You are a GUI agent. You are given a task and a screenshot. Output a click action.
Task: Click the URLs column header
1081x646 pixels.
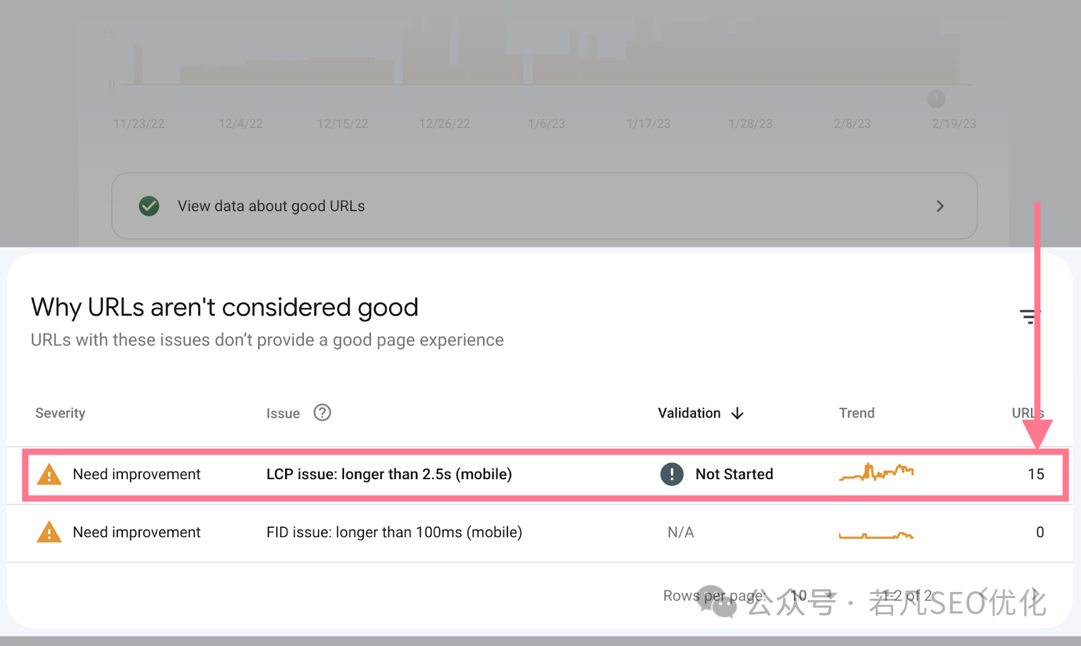coord(1028,413)
